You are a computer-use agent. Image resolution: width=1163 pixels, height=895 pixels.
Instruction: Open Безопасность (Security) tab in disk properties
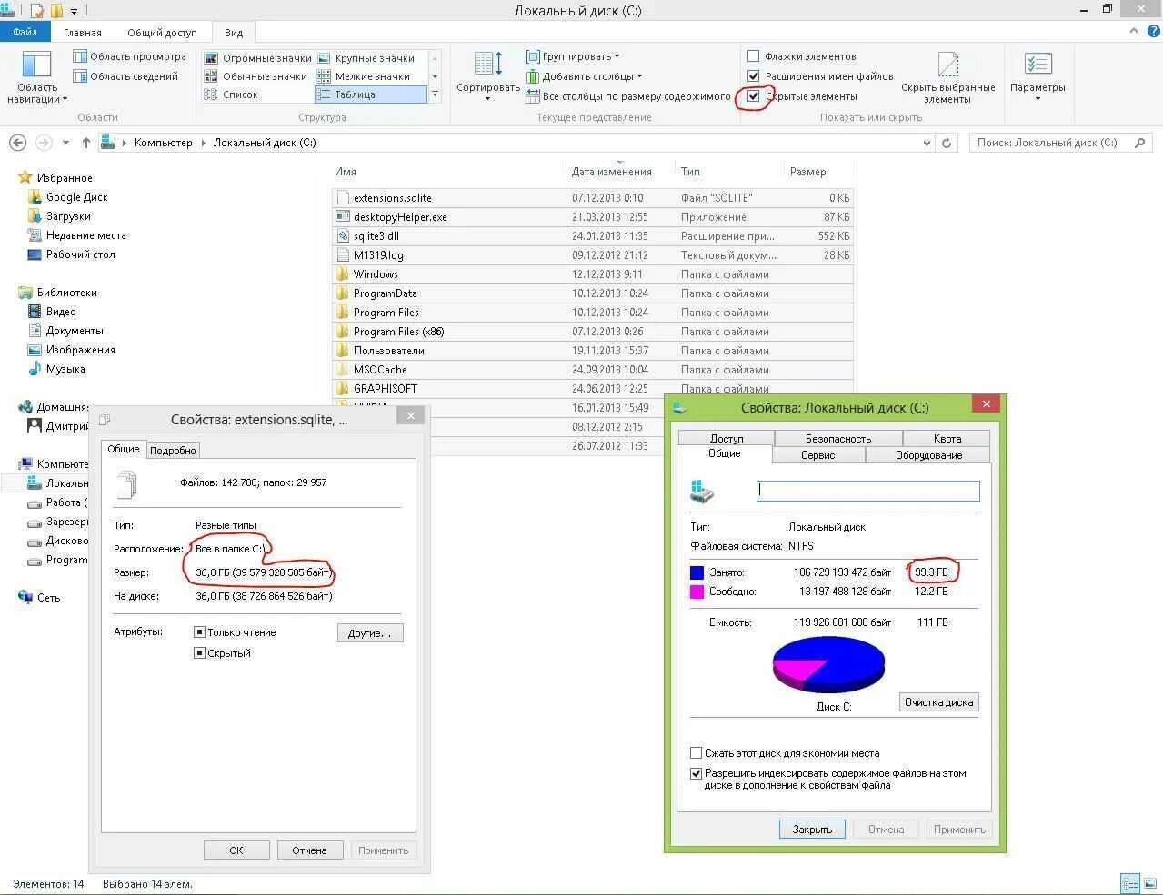pos(837,439)
